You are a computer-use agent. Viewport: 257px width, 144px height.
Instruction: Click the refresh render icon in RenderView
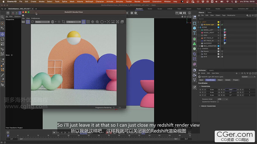click(x=32, y=22)
